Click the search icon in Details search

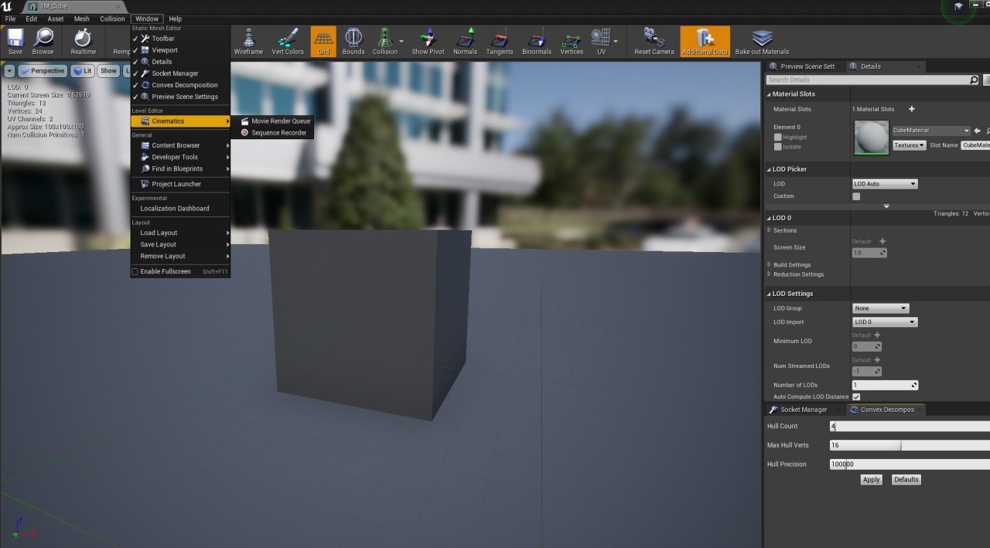[974, 80]
